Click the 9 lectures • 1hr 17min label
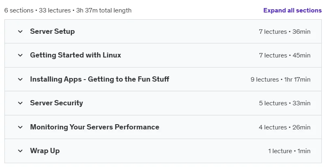This screenshot has height=168, width=327. [281, 80]
